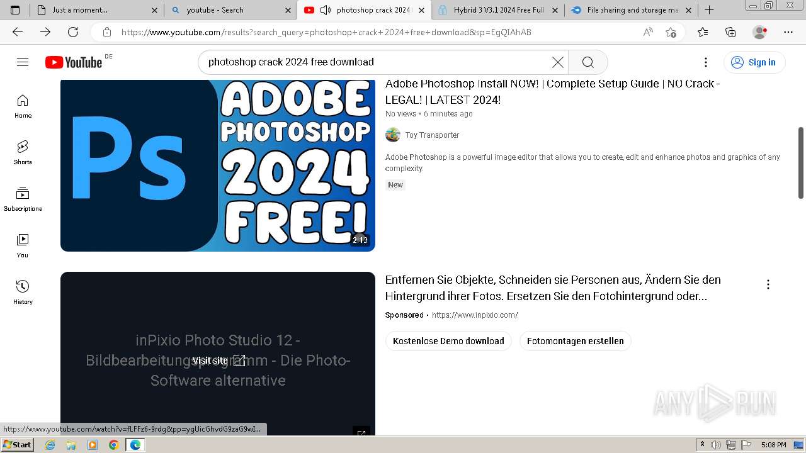Open Shorts in the sidebar

click(23, 153)
